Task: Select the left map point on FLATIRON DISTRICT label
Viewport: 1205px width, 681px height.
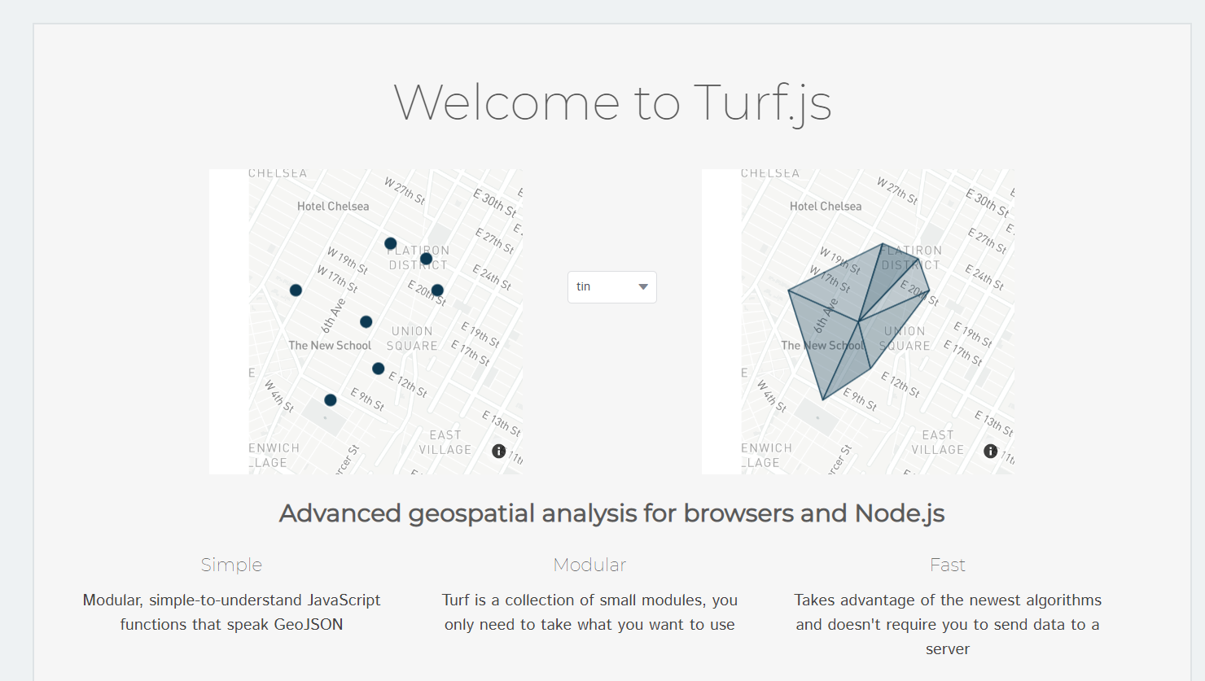Action: click(426, 259)
